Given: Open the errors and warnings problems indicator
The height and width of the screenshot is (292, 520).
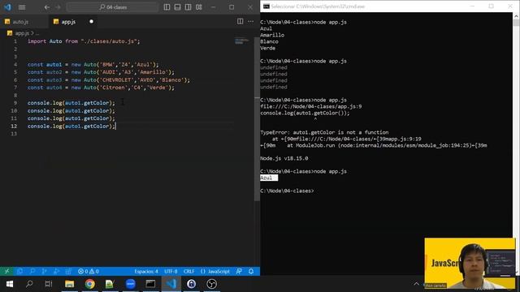Looking at the screenshot, I should pyautogui.click(x=89, y=271).
